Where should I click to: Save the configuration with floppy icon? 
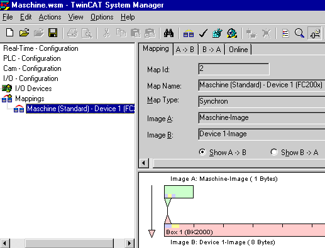[53, 33]
